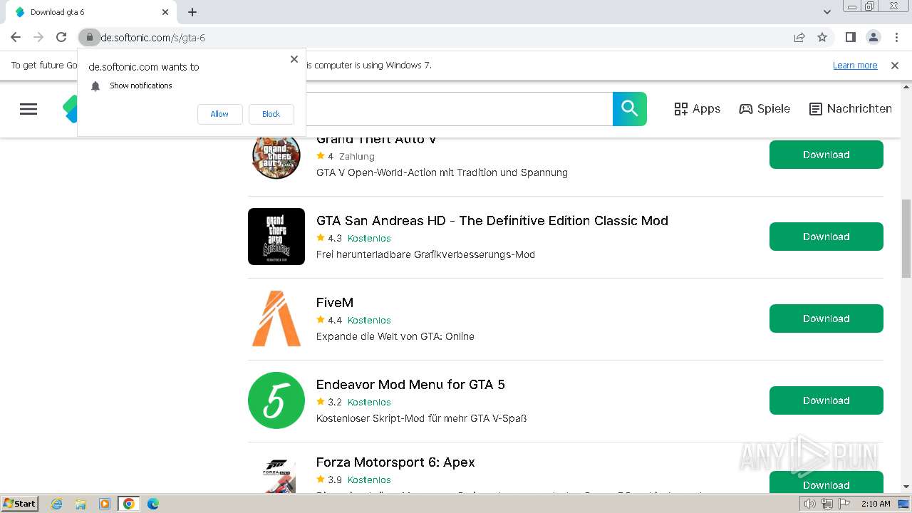Share this page using address bar icon
The width and height of the screenshot is (912, 513).
click(799, 37)
